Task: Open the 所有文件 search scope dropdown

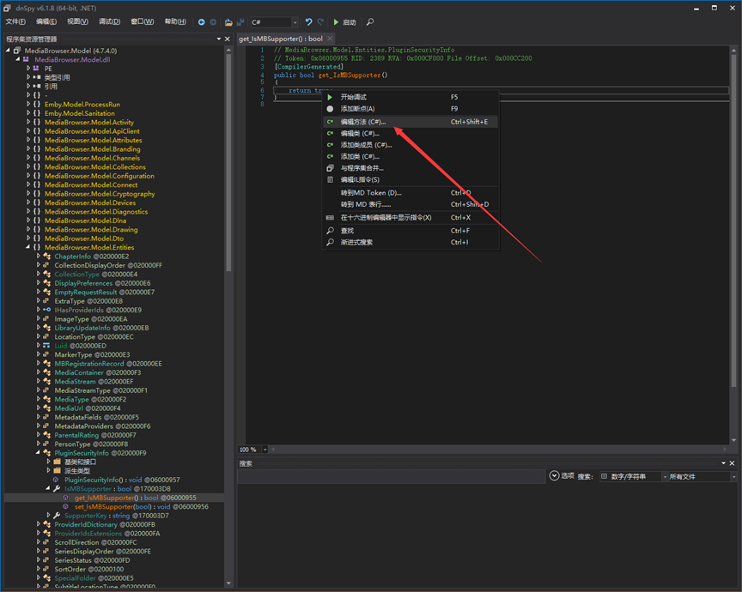Action: click(733, 476)
